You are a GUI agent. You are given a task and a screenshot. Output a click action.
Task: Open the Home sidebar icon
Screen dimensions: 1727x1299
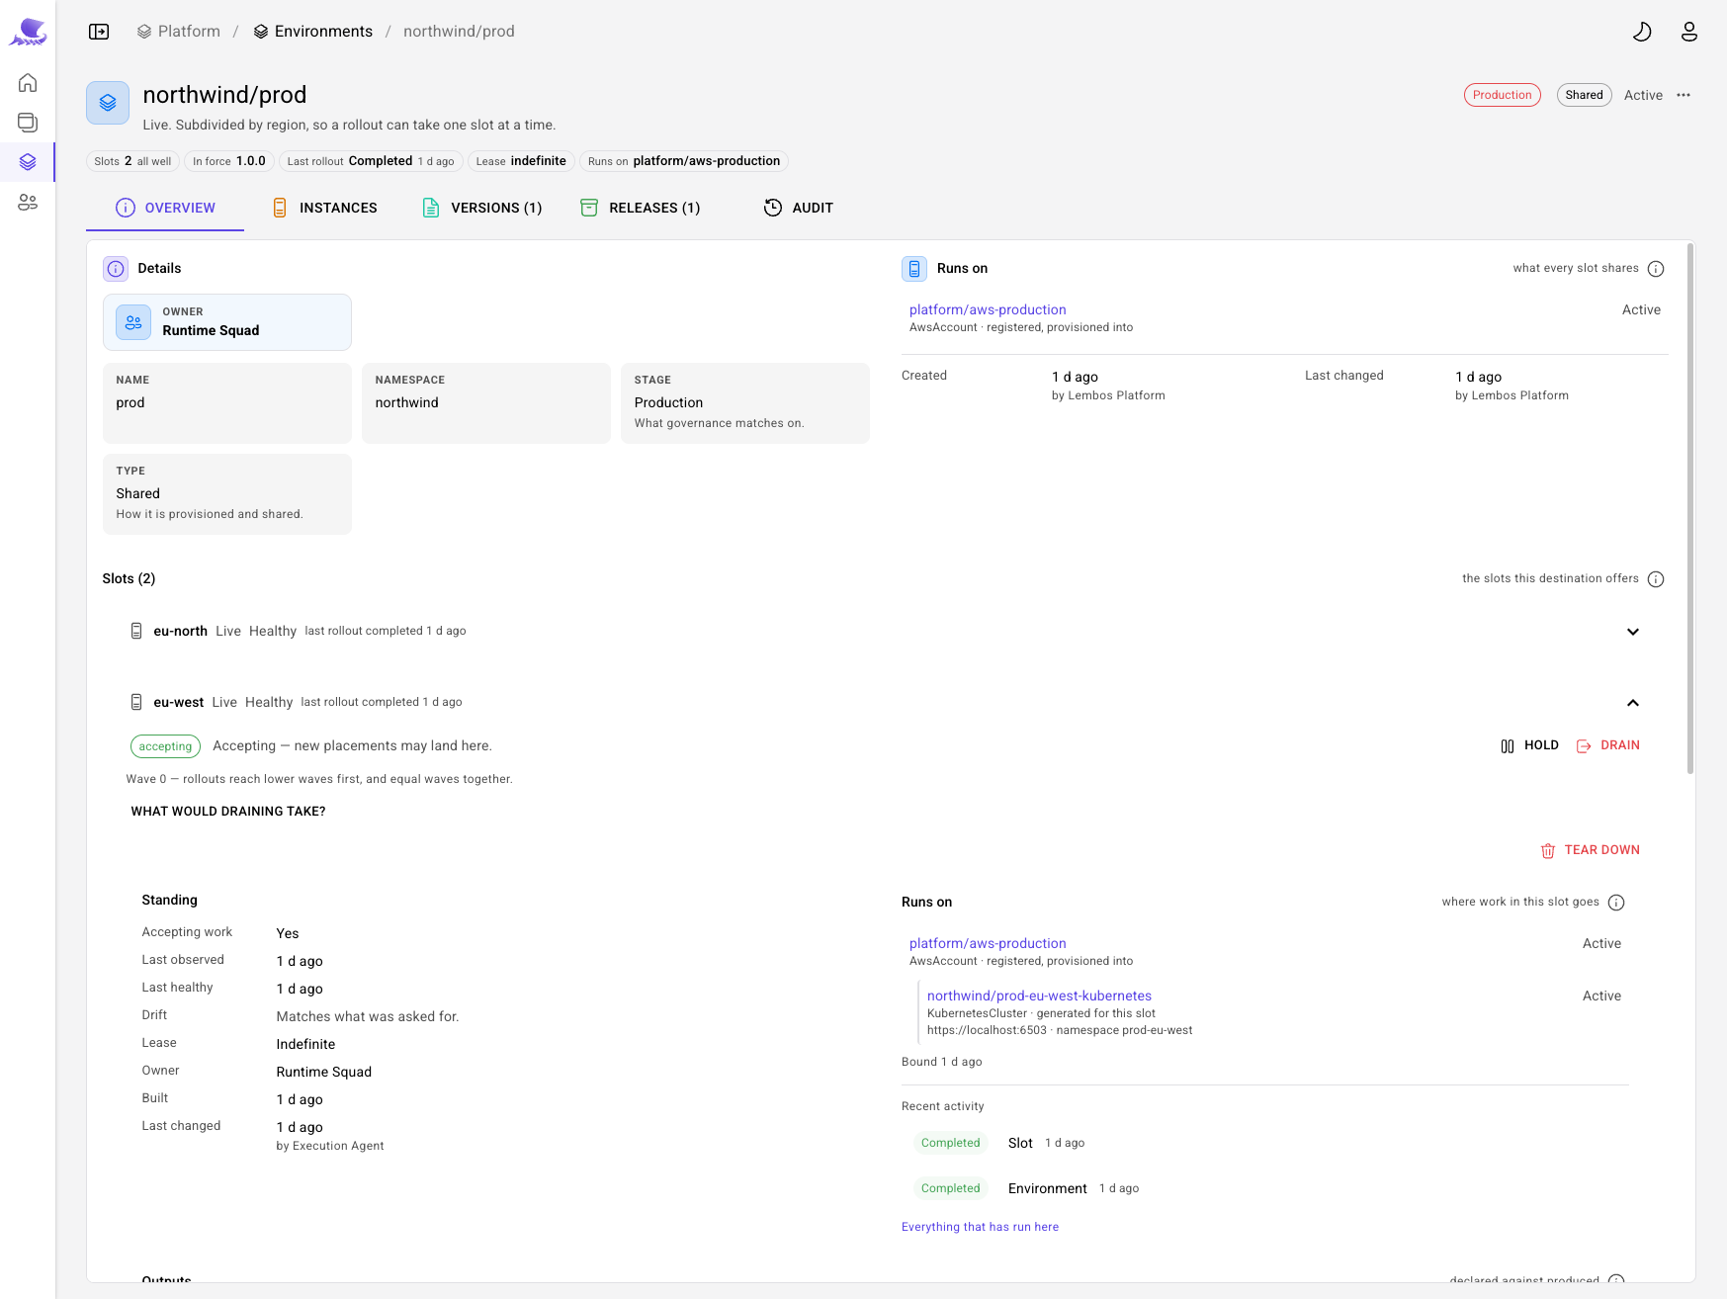tap(28, 82)
